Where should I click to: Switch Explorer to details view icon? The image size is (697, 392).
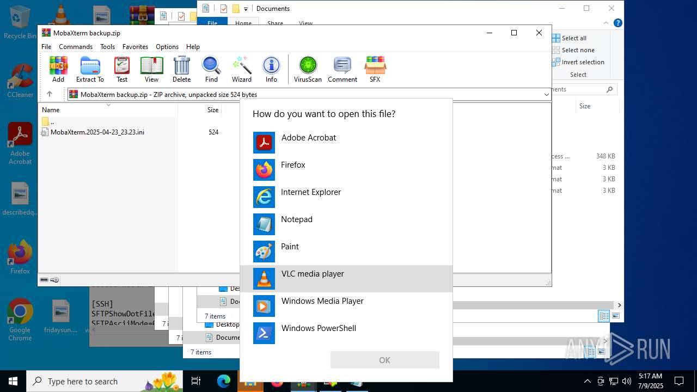pos(604,316)
